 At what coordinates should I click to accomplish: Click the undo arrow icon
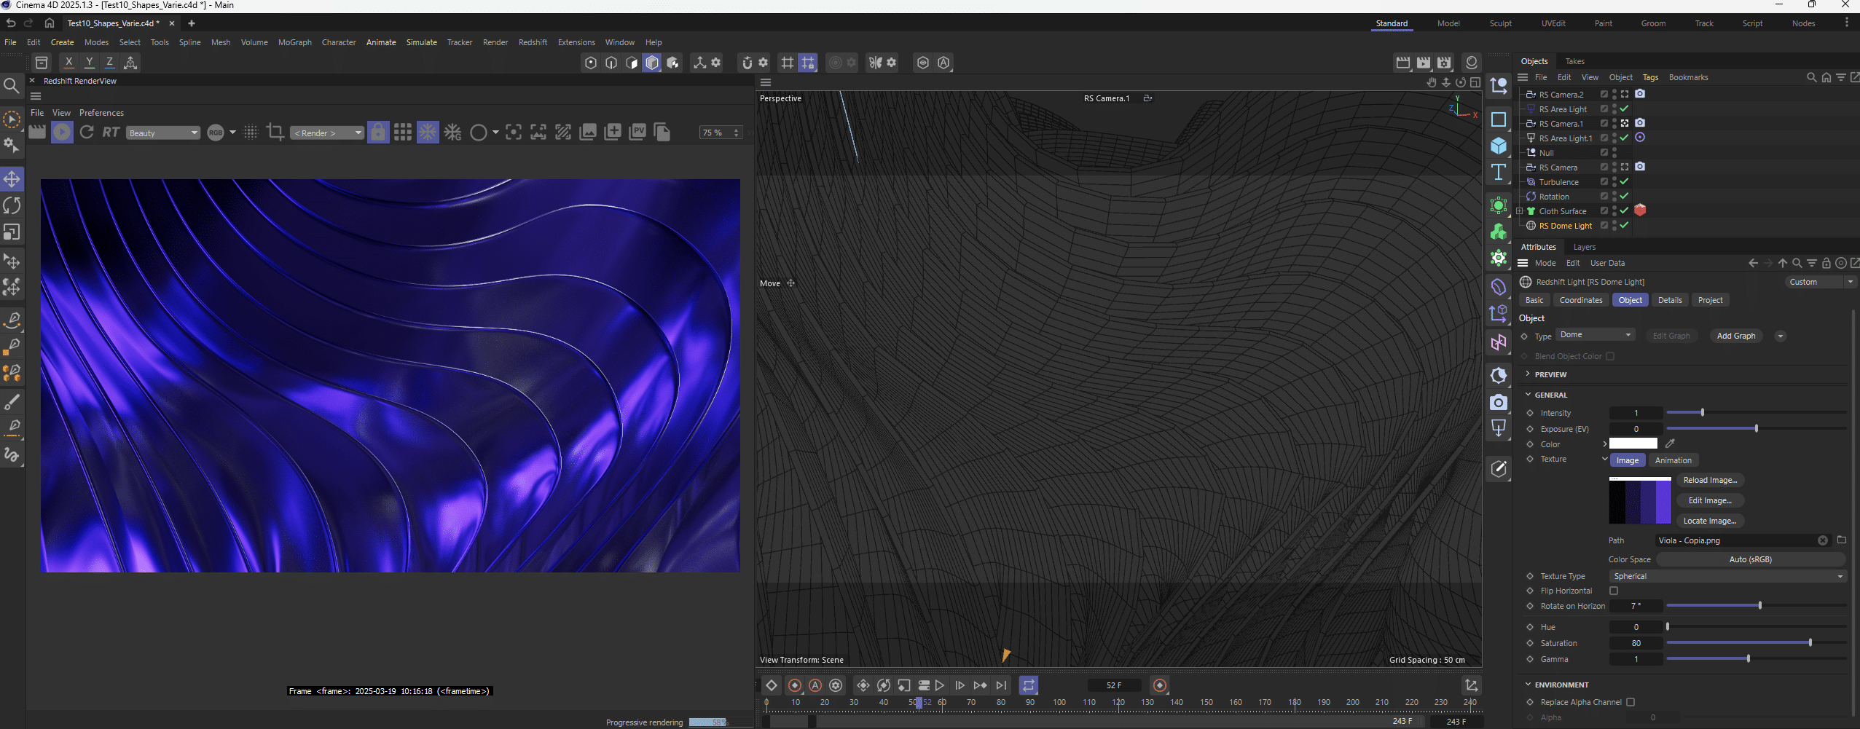pyautogui.click(x=11, y=23)
